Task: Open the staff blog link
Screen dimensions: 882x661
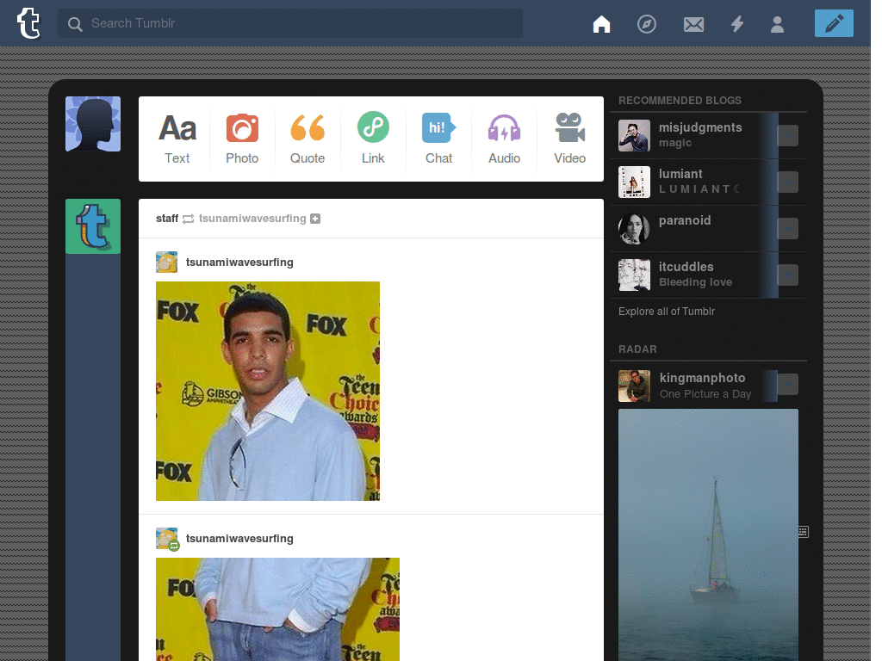Action: click(167, 219)
